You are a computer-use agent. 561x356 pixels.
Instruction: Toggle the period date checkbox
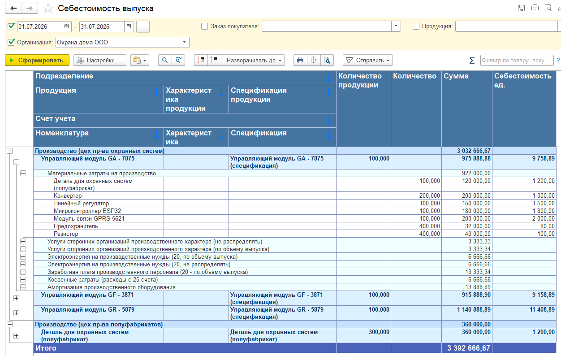coord(12,26)
